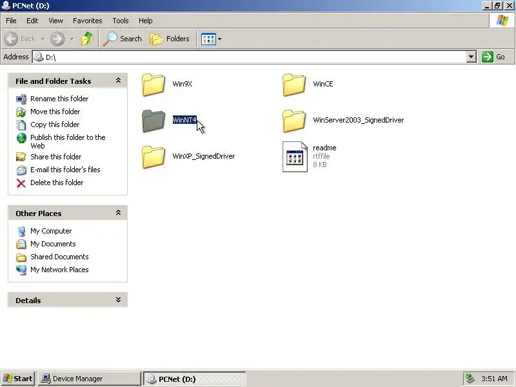Screen dimensions: 516x387
Task: Open the Help menu
Action: click(x=146, y=21)
